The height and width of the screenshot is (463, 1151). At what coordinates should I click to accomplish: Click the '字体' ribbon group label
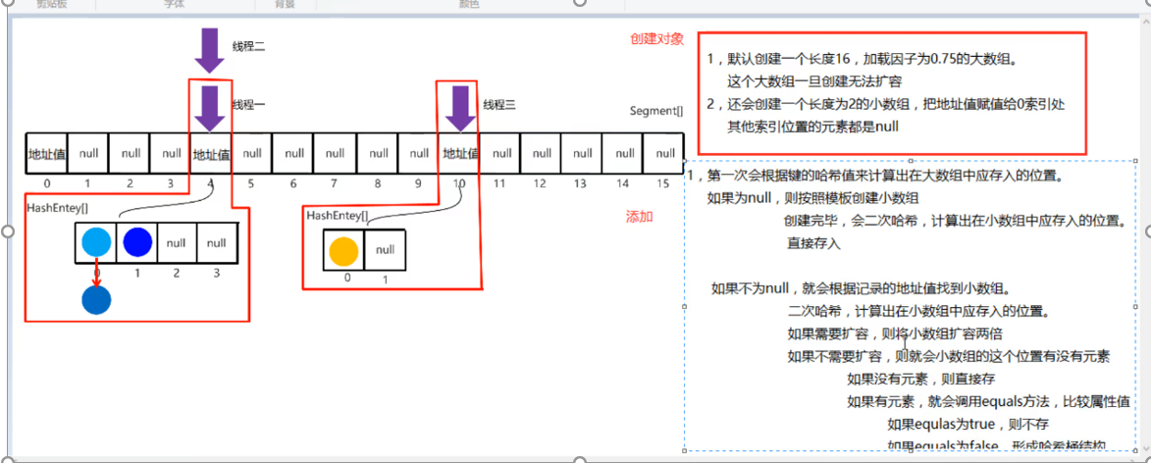coord(174,4)
